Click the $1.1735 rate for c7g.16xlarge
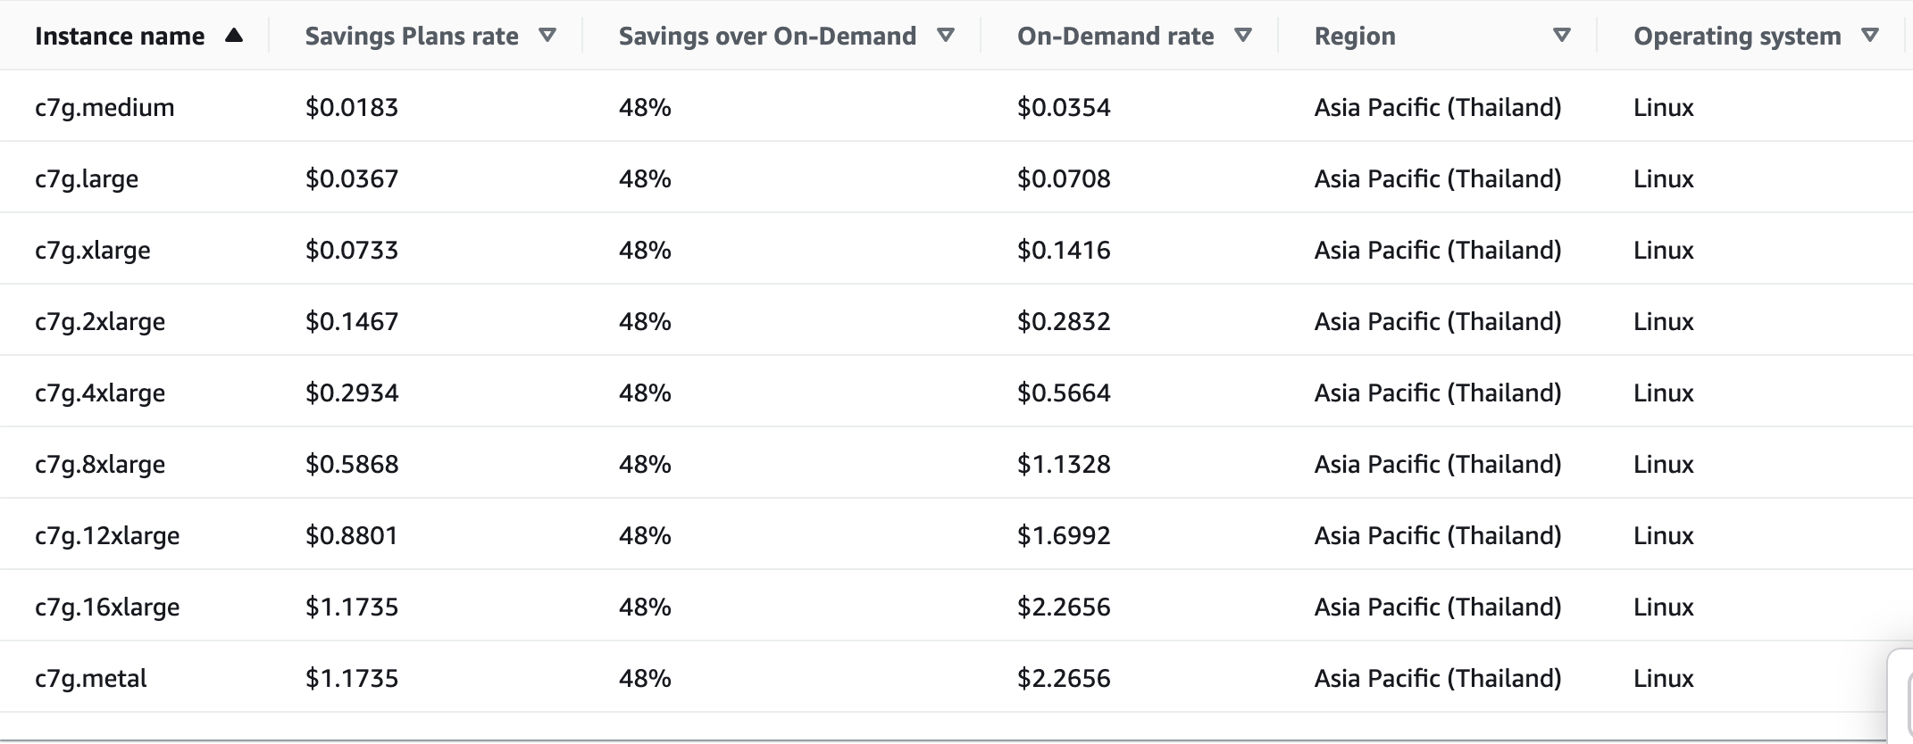This screenshot has height=744, width=1913. (352, 607)
